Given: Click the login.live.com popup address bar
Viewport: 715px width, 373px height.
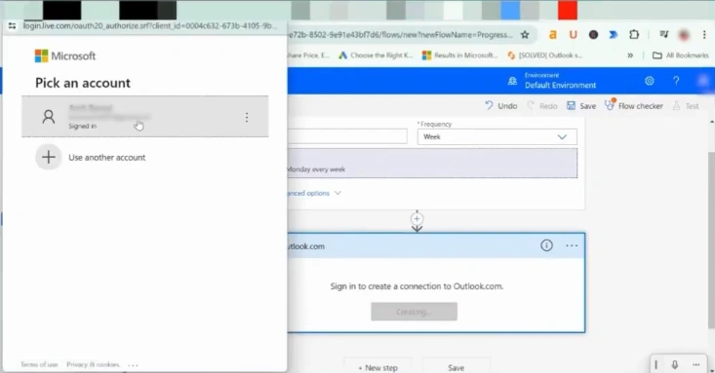Looking at the screenshot, I should tap(150, 26).
